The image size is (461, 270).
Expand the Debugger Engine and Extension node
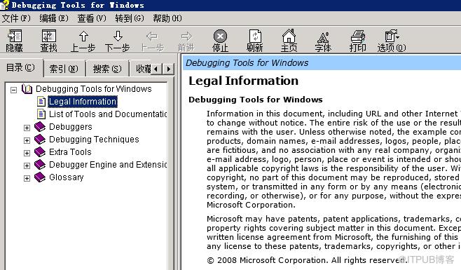(27, 166)
